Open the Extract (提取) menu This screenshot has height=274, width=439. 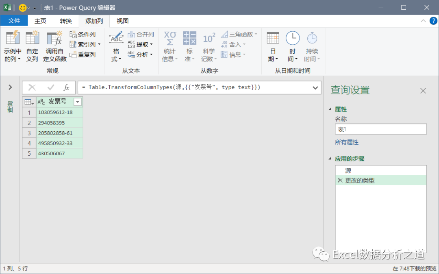(140, 44)
